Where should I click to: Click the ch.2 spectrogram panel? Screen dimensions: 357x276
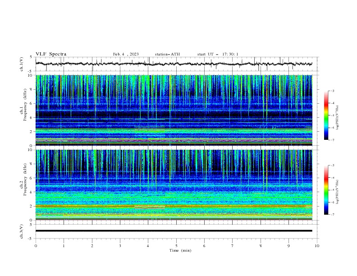(174, 185)
